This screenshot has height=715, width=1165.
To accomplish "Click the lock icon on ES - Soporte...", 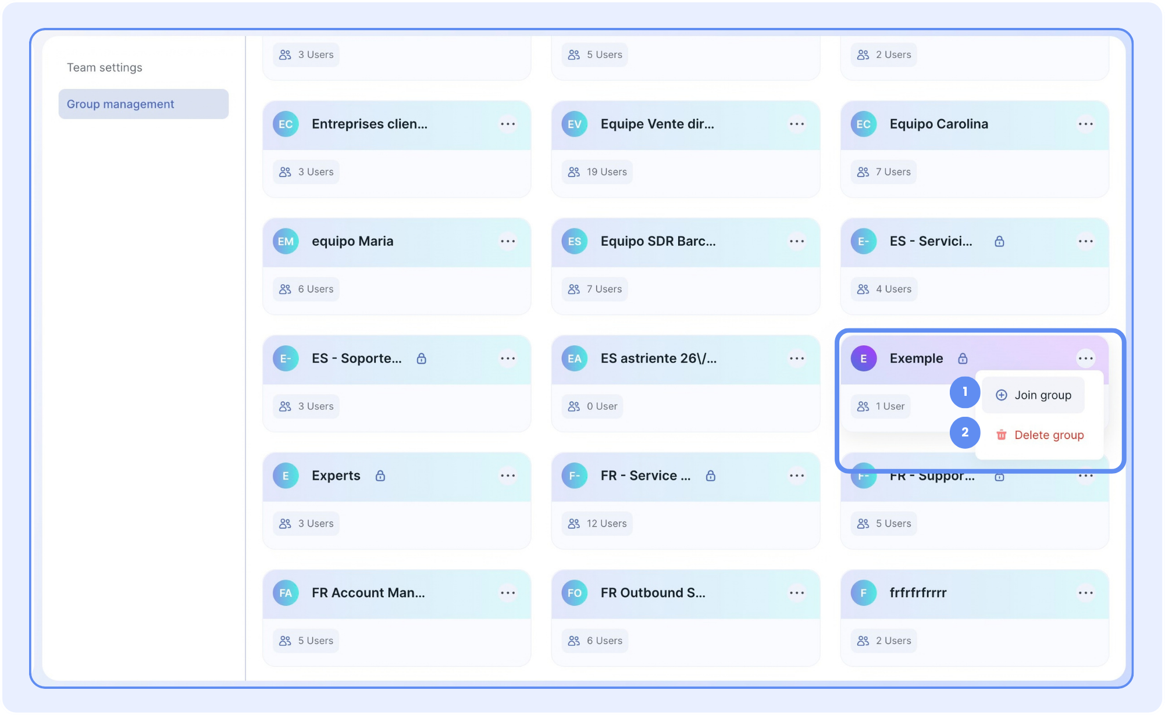I will (422, 359).
